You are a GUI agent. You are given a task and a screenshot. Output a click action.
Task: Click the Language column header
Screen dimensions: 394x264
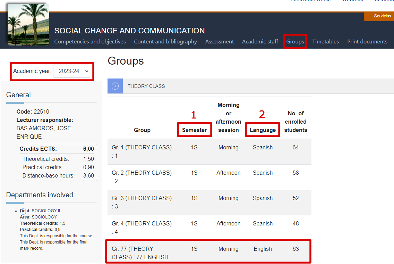pyautogui.click(x=263, y=130)
